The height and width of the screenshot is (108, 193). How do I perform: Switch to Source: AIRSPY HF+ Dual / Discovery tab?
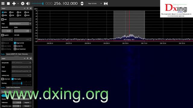pos(17,54)
